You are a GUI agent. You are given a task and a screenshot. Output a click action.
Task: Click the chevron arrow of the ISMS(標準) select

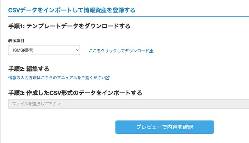tap(77, 50)
